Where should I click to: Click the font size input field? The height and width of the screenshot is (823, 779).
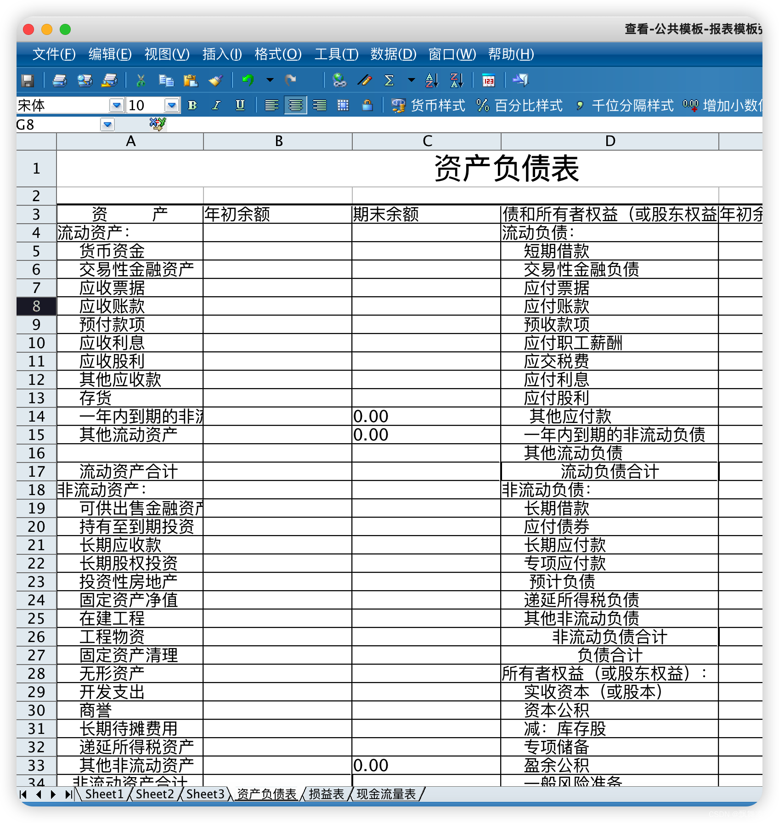[x=145, y=106]
